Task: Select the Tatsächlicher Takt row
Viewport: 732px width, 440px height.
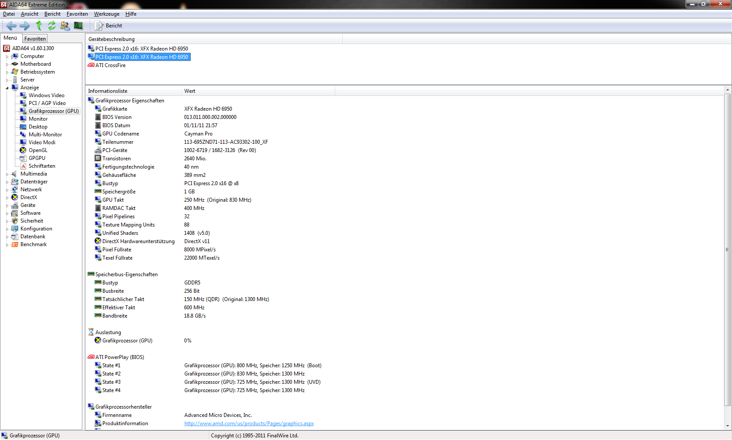Action: click(x=182, y=299)
